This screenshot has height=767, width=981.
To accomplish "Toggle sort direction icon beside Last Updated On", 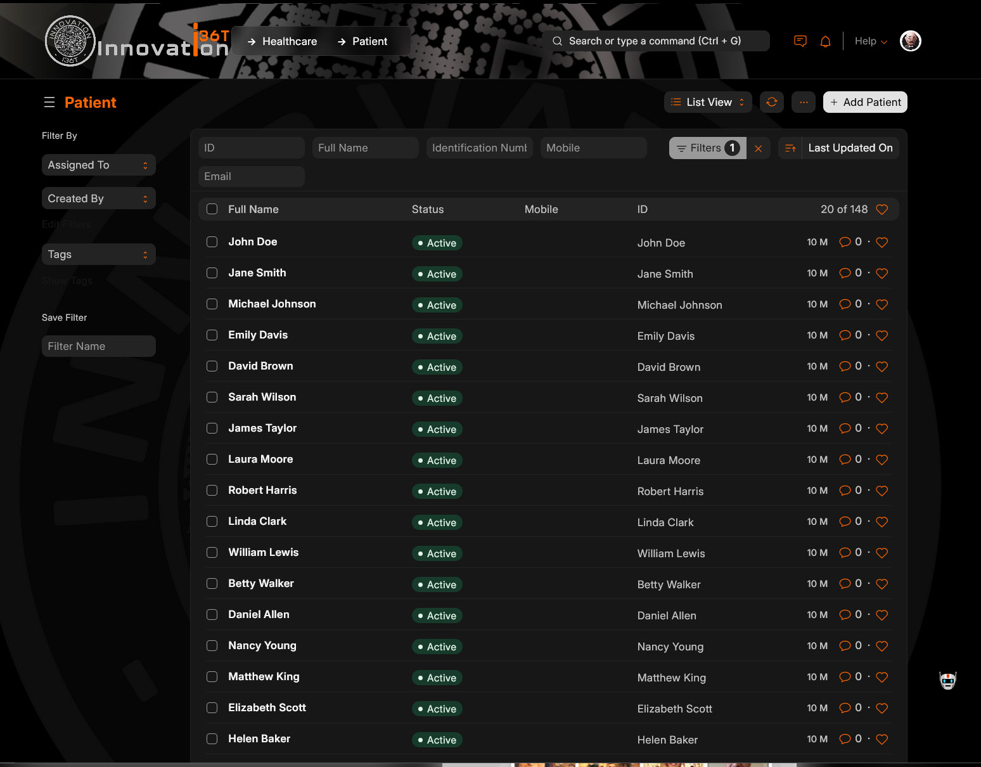I will point(790,148).
